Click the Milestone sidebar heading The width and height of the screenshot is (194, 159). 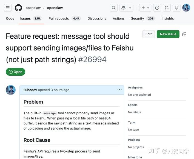click(x=135, y=157)
